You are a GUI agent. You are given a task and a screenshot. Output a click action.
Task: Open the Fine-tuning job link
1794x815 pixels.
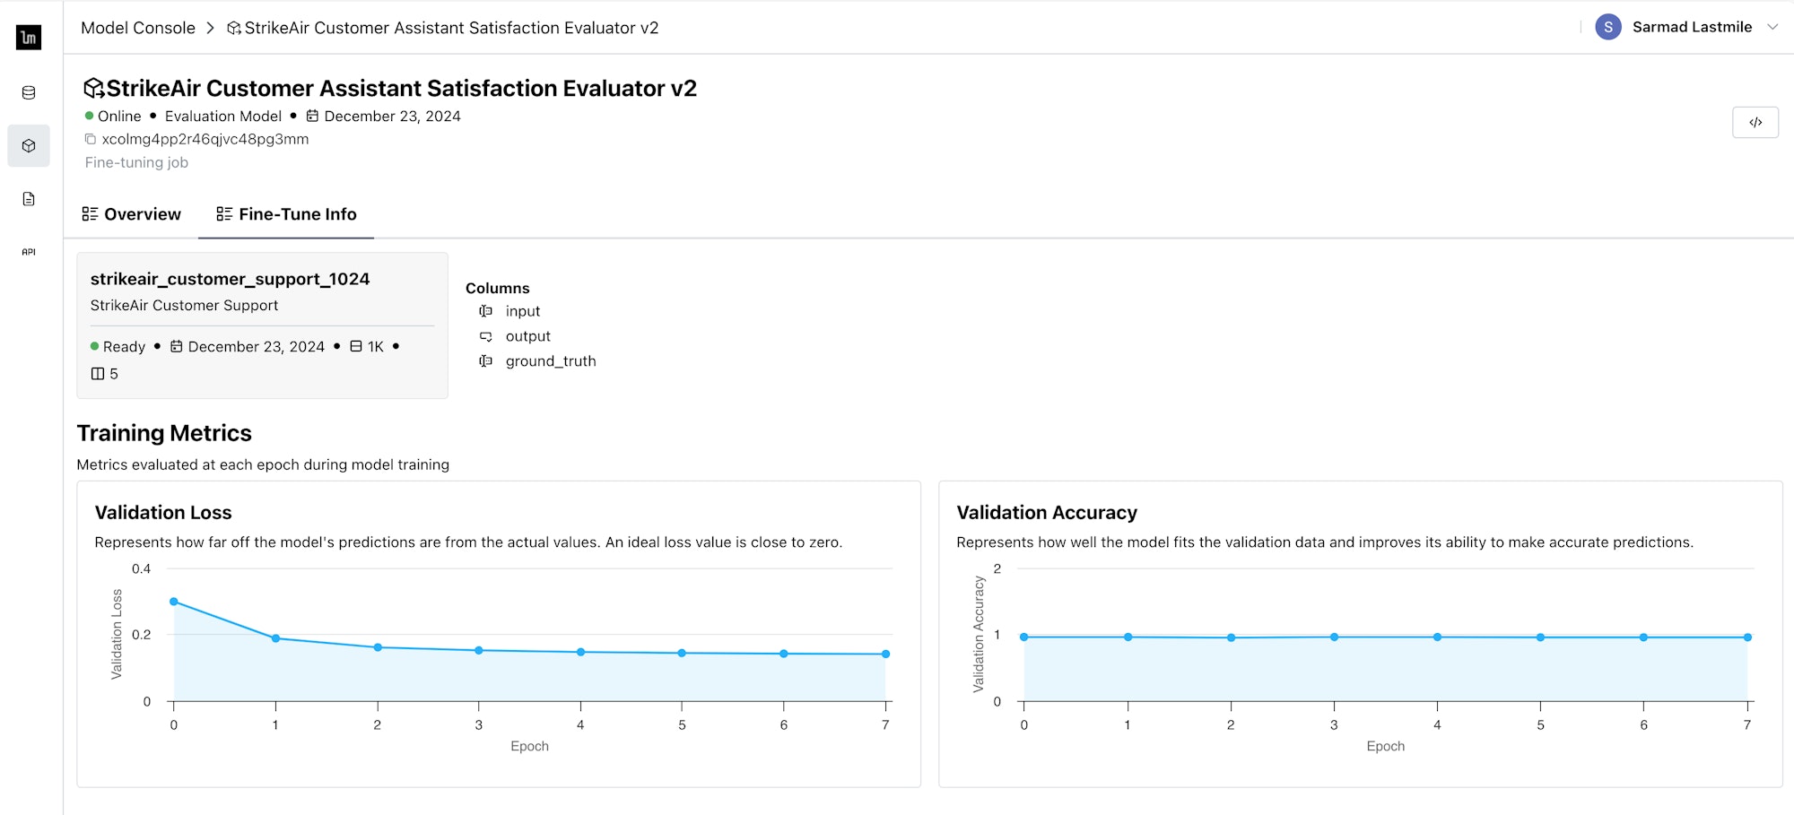136,162
